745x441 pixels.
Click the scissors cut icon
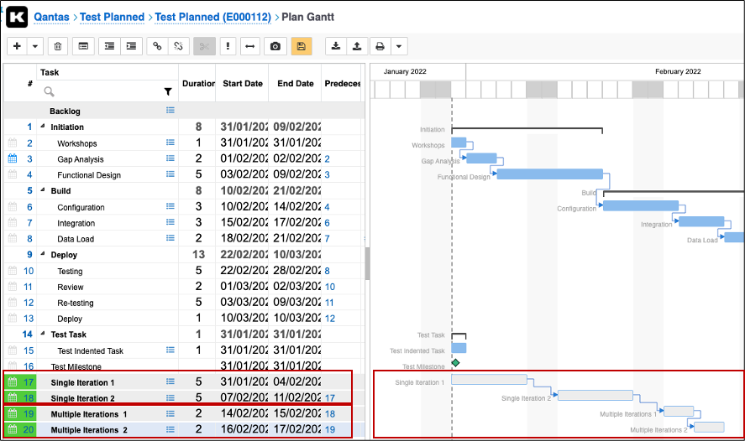204,46
